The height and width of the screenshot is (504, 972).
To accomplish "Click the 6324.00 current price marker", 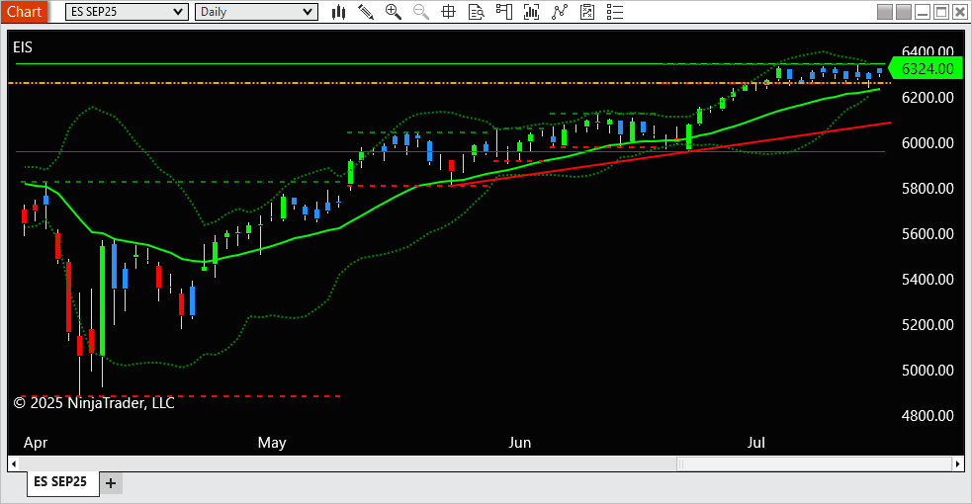I will (927, 69).
